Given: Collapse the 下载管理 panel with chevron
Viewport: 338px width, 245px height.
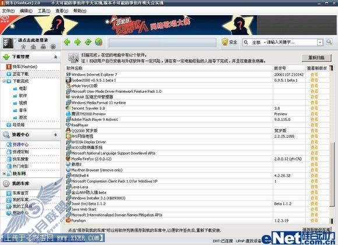Looking at the screenshot, I should click(55, 57).
